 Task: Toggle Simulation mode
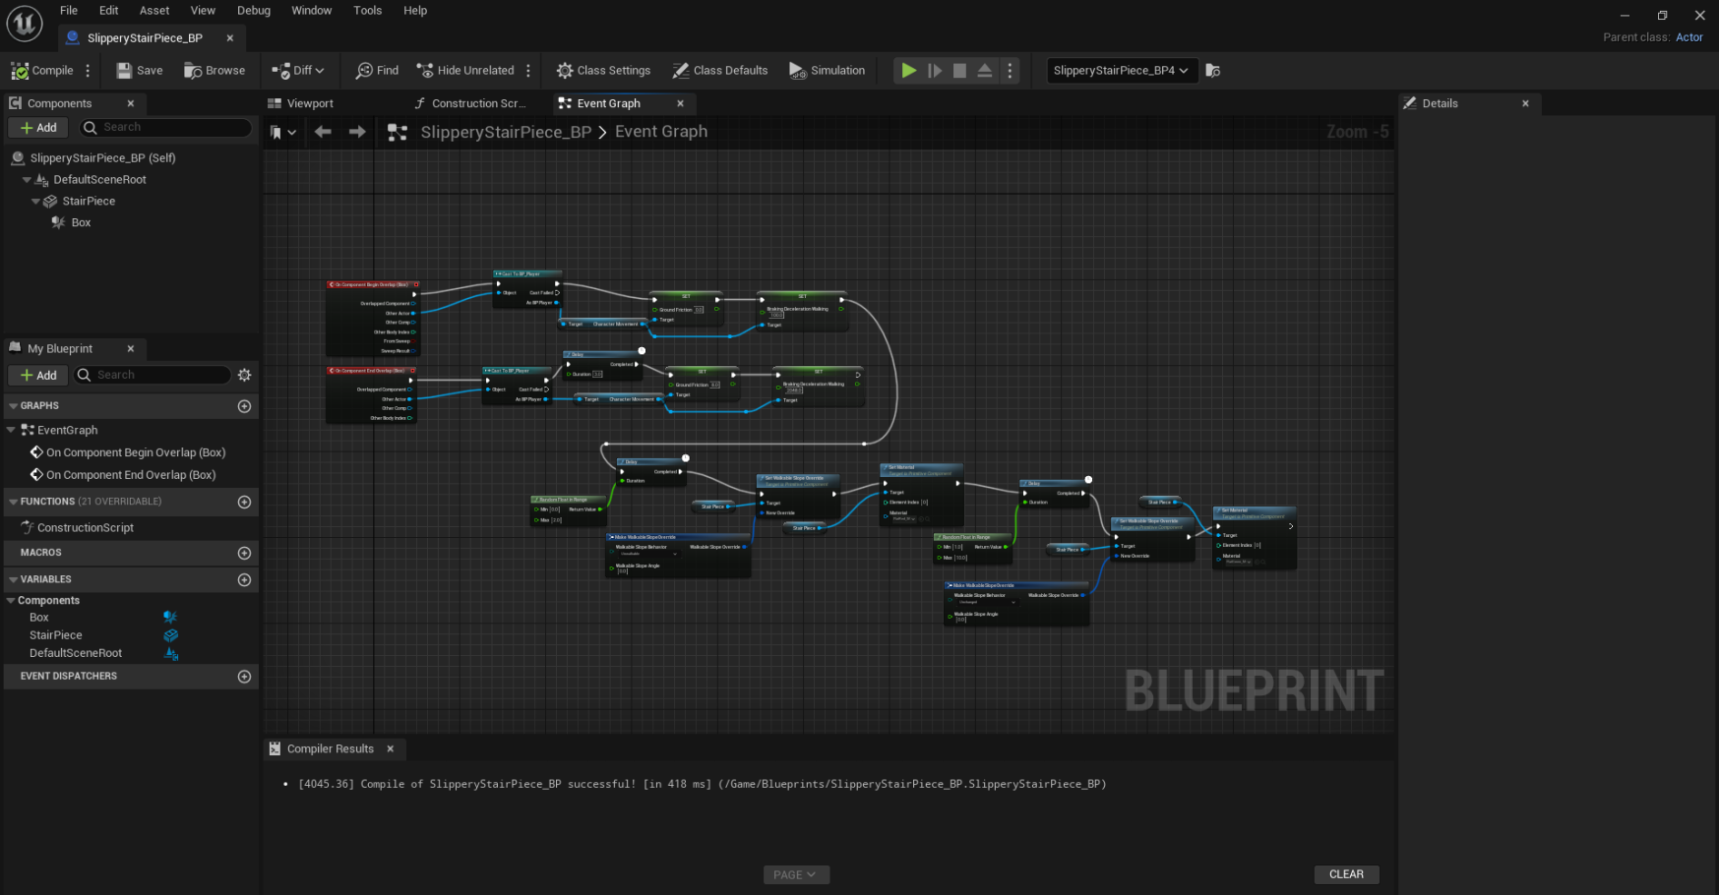coord(827,71)
